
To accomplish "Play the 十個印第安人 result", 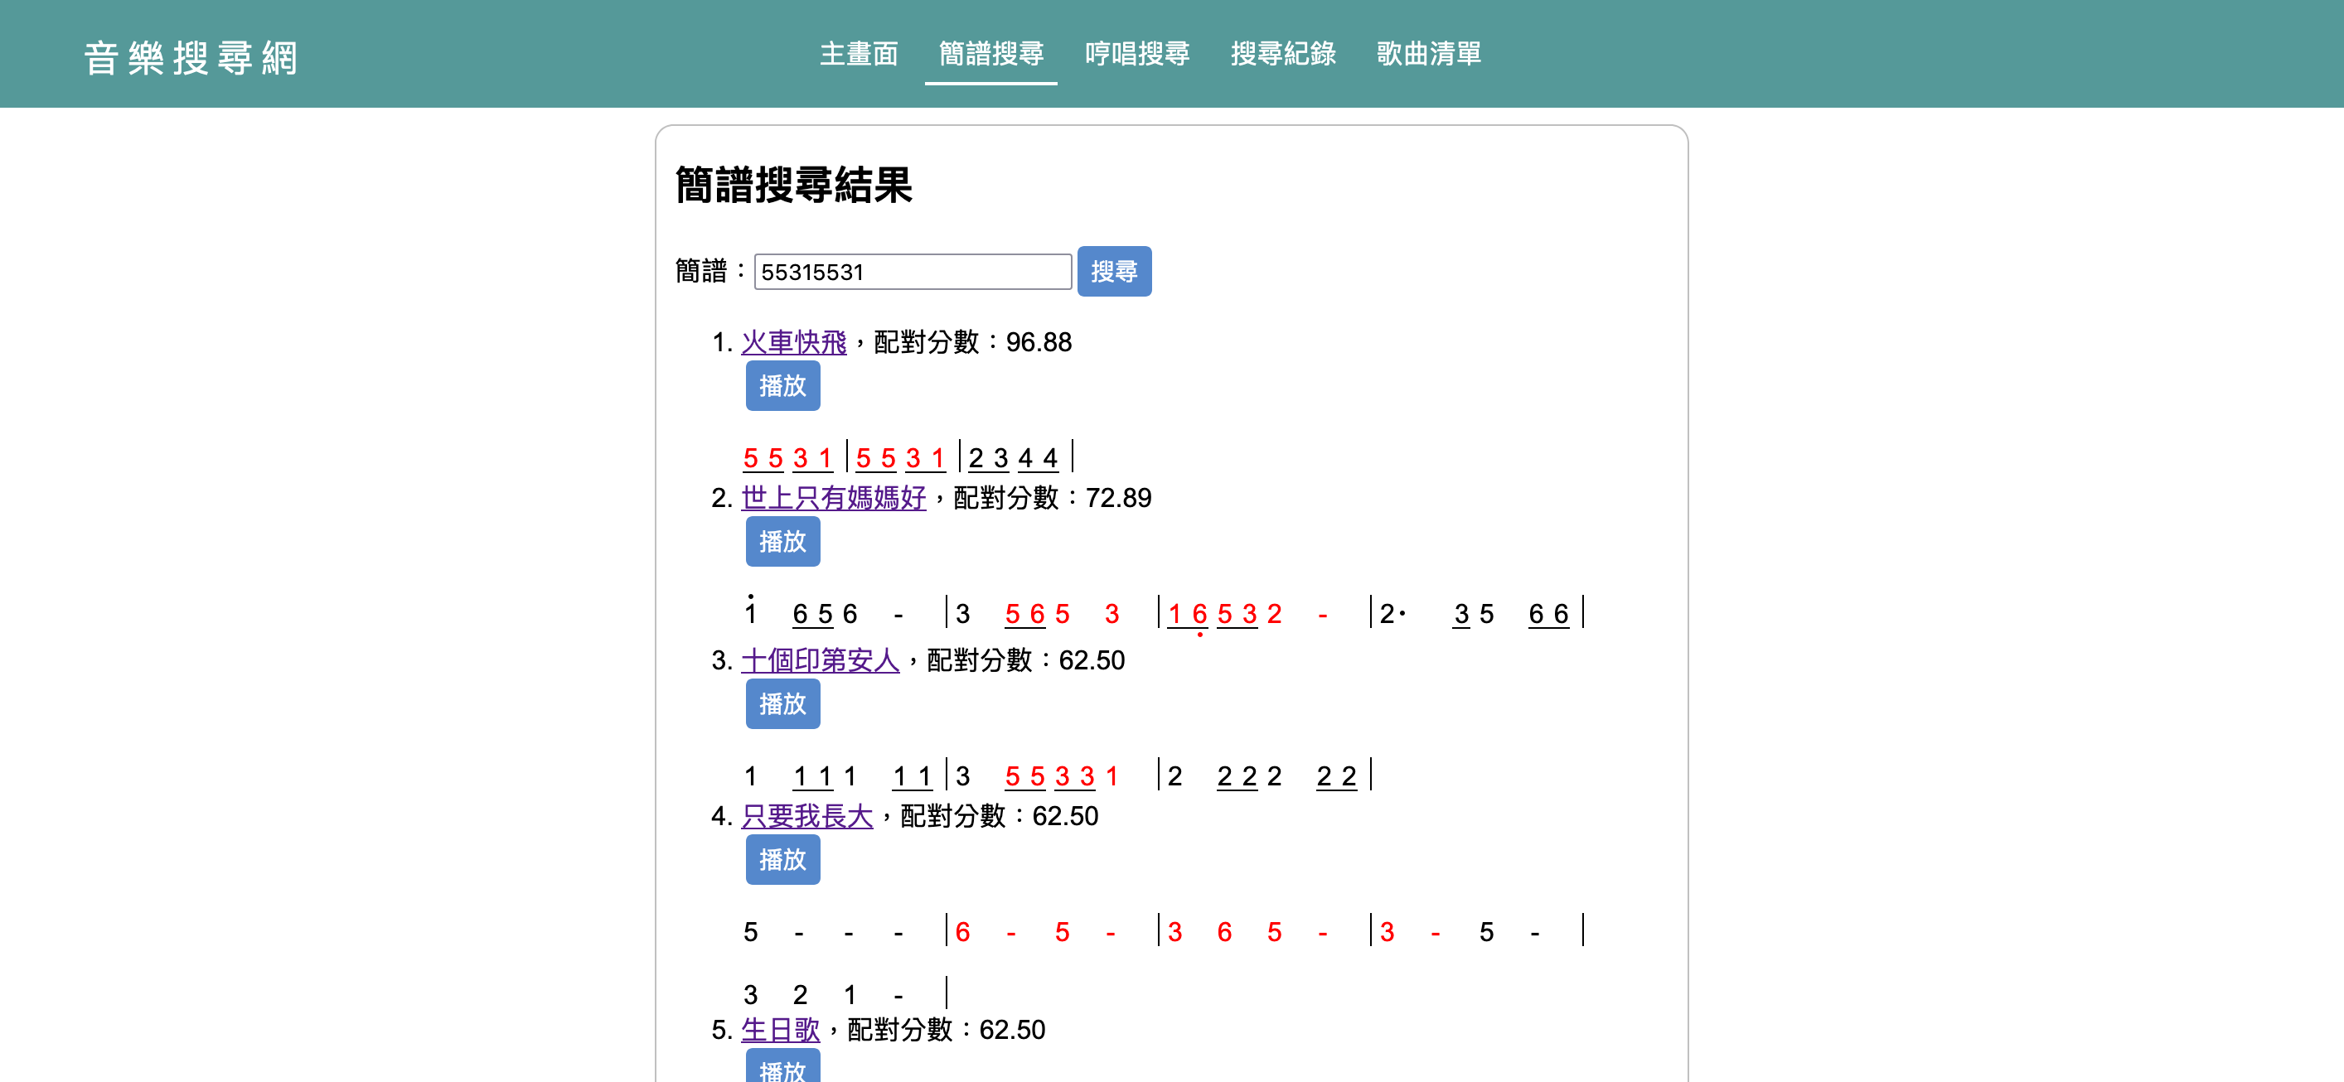I will 782,705.
